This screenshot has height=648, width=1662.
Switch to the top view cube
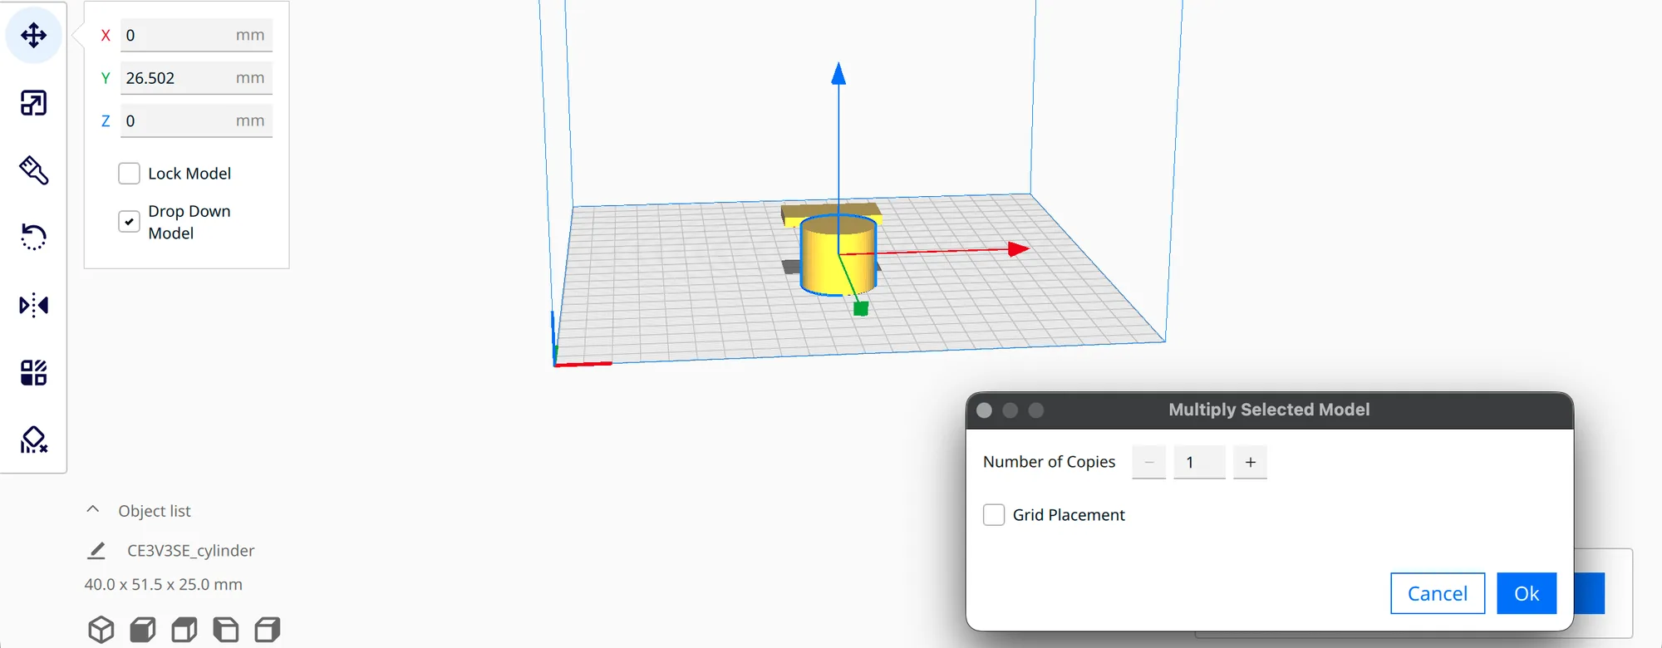[184, 630]
